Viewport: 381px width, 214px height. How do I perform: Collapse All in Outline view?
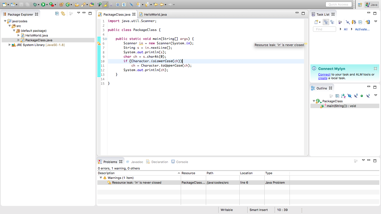tap(337, 96)
